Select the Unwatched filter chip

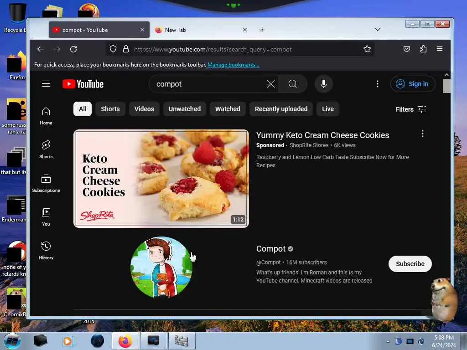[x=185, y=109]
